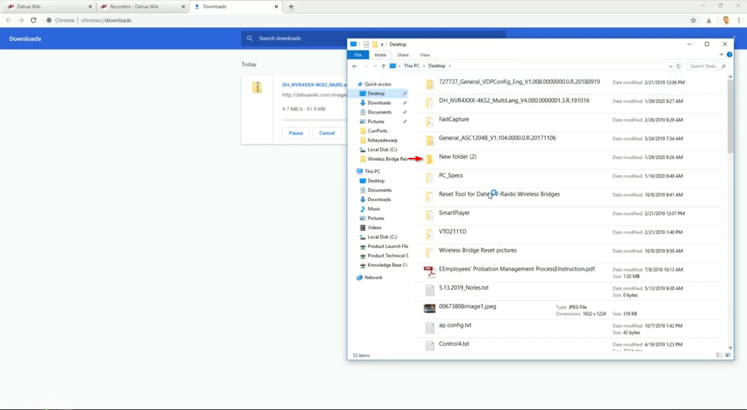Open Properties from the quick access toolbar
Viewport: 747px width, 410px height.
366,44
